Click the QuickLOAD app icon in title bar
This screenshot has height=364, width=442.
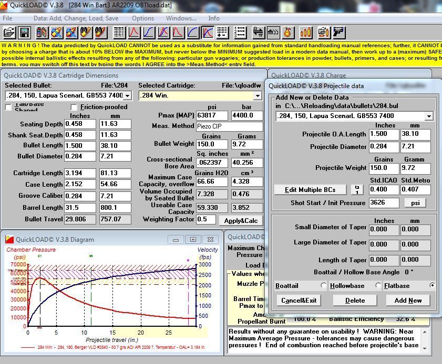tap(3, 5)
